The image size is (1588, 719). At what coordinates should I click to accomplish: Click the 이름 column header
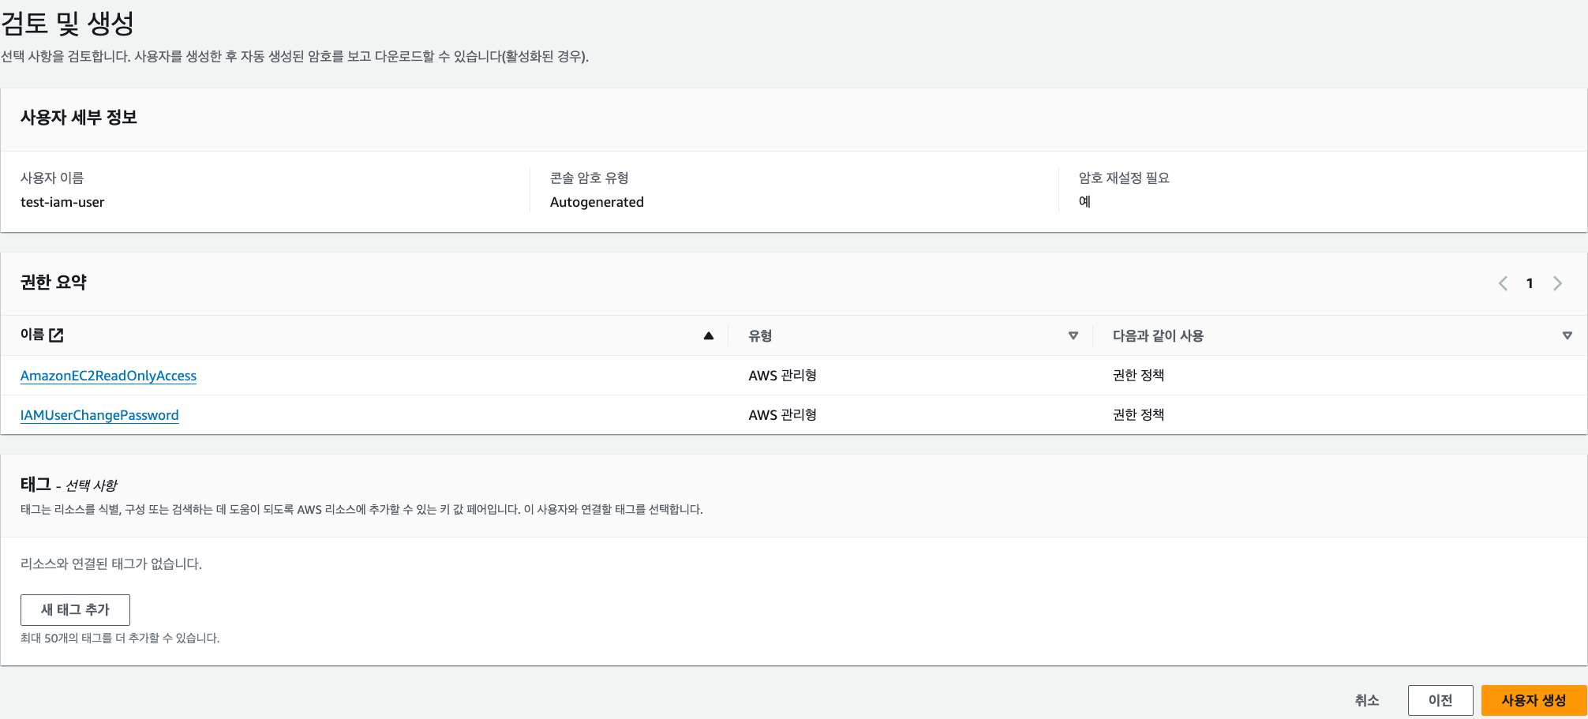coord(32,335)
